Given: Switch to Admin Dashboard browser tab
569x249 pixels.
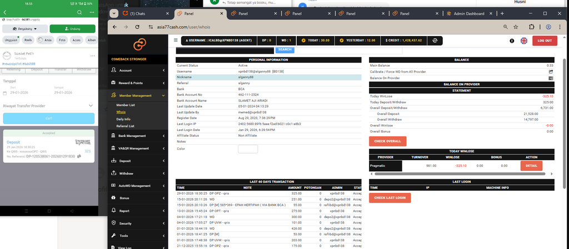Looking at the screenshot, I should tap(470, 13).
